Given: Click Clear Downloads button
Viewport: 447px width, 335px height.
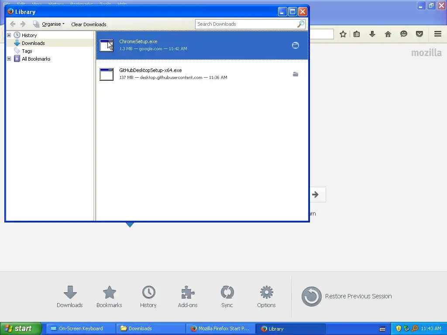Looking at the screenshot, I should (89, 24).
